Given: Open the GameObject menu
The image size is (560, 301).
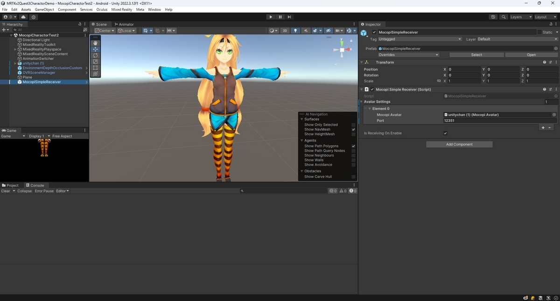Looking at the screenshot, I should click(x=44, y=9).
